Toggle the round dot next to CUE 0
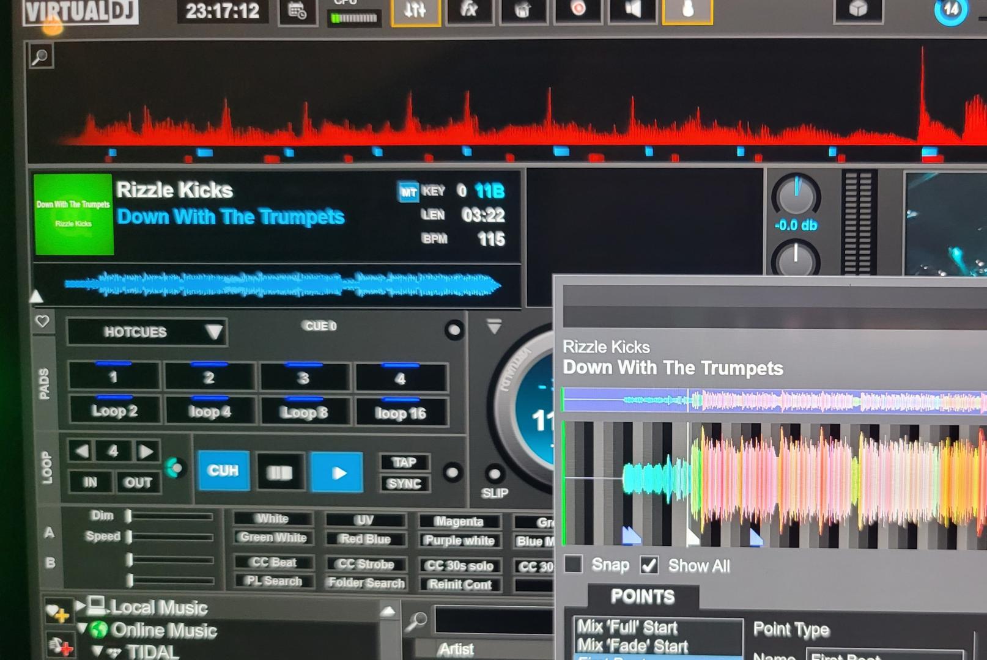 pos(454,330)
